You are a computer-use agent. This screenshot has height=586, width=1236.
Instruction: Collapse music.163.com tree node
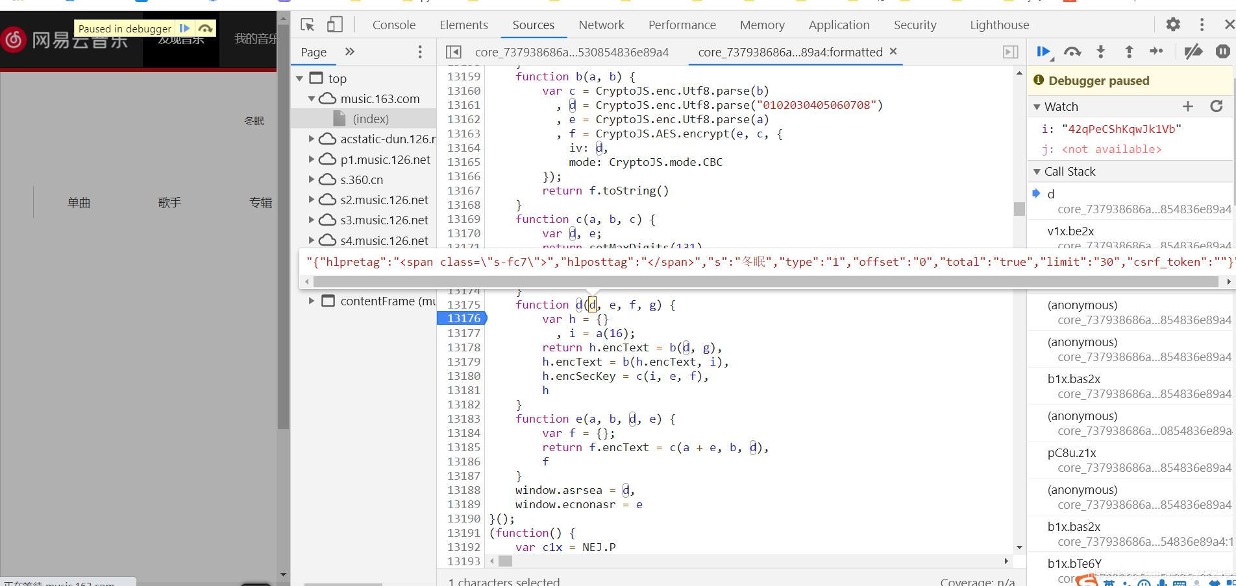point(312,99)
